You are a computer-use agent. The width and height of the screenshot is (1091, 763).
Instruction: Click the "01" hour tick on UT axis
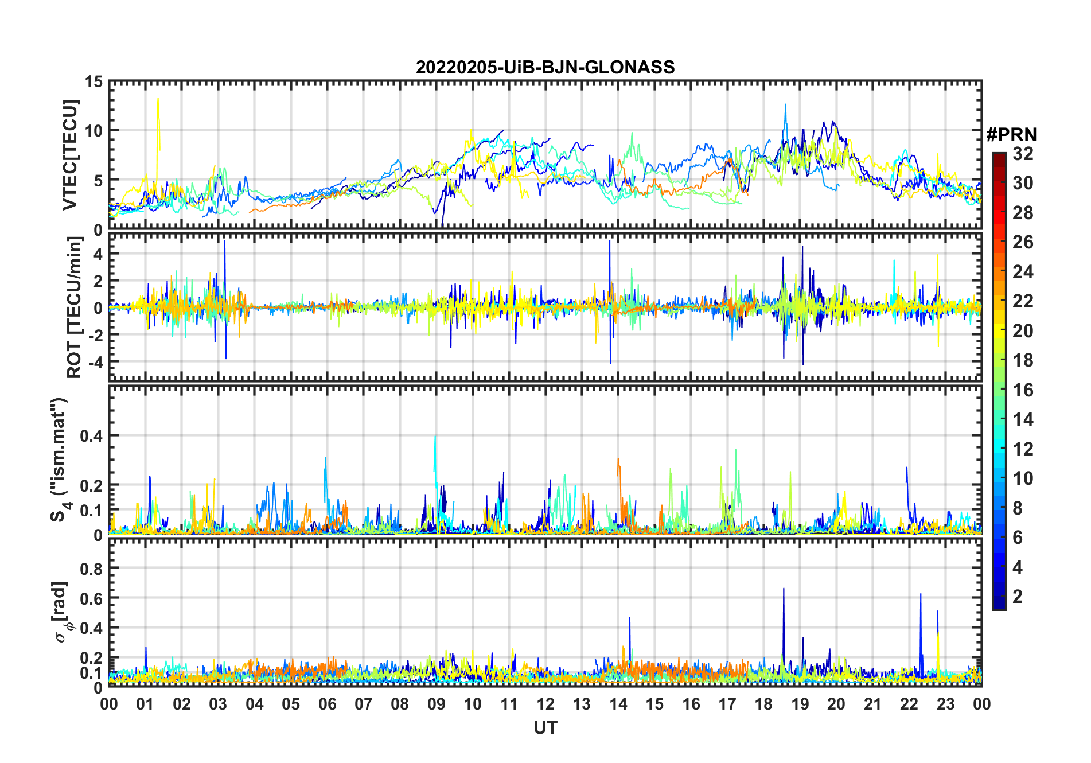[x=145, y=704]
